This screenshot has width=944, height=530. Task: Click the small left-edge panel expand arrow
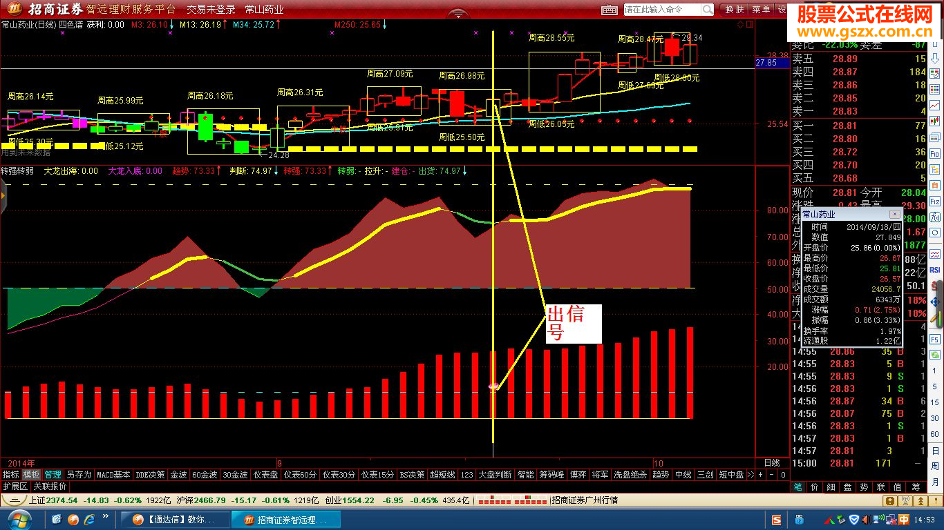pyautogui.click(x=3, y=197)
